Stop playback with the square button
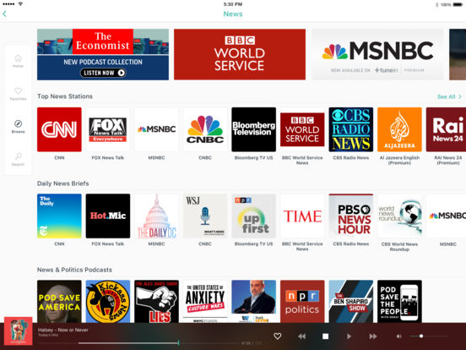Image resolution: width=466 pixels, height=350 pixels. pyautogui.click(x=325, y=336)
